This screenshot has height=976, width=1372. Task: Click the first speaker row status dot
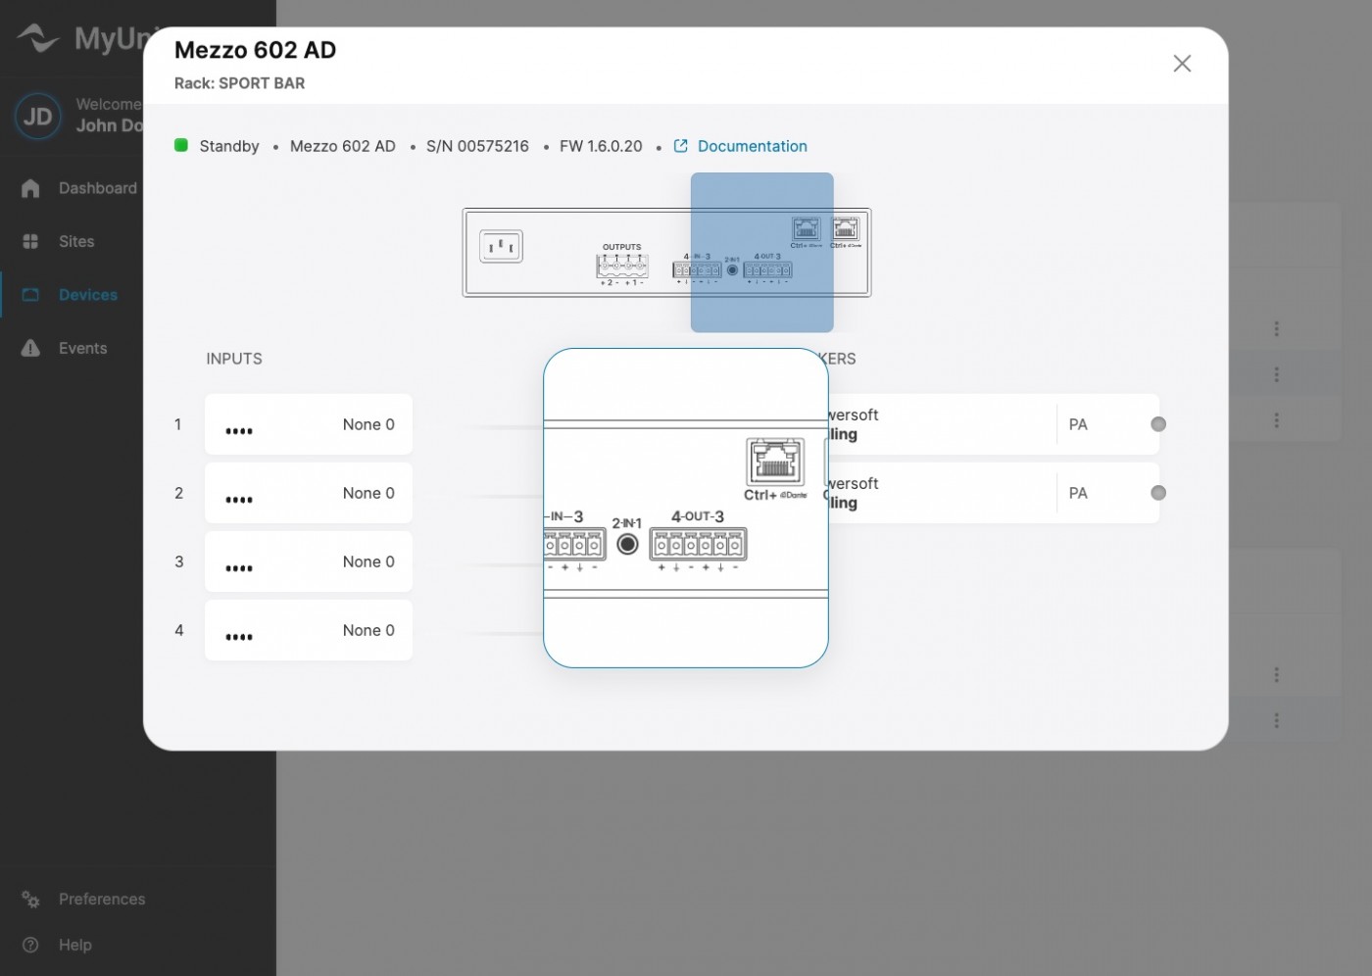pos(1158,424)
